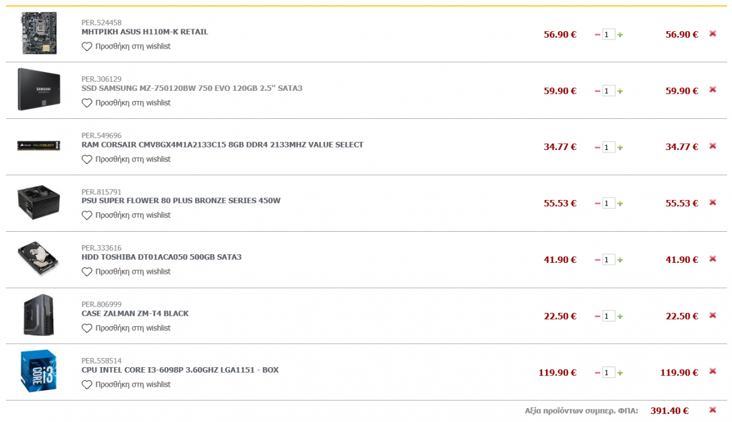Delete the Samsung 750 EVO SSD row
The image size is (732, 422).
[712, 90]
